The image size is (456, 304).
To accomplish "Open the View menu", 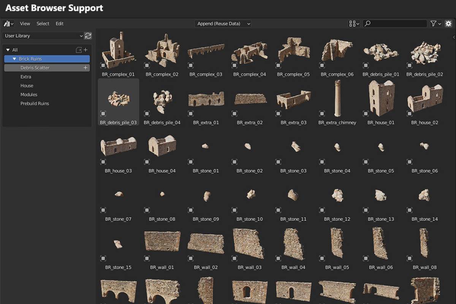I will pos(25,24).
